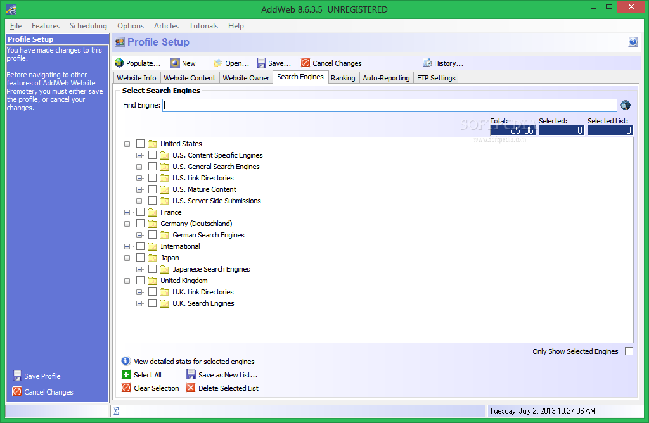The height and width of the screenshot is (423, 649).
Task: Click the Save as New List floppy icon
Action: pos(191,374)
